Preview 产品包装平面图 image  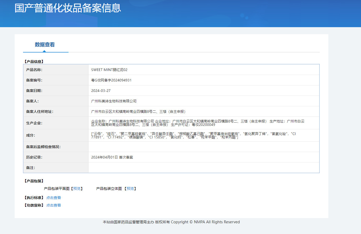point(77,189)
